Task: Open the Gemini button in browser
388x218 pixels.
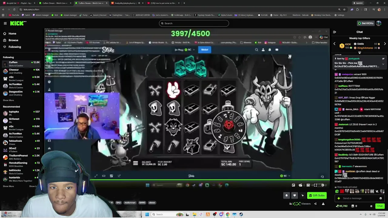Action: (x=358, y=3)
